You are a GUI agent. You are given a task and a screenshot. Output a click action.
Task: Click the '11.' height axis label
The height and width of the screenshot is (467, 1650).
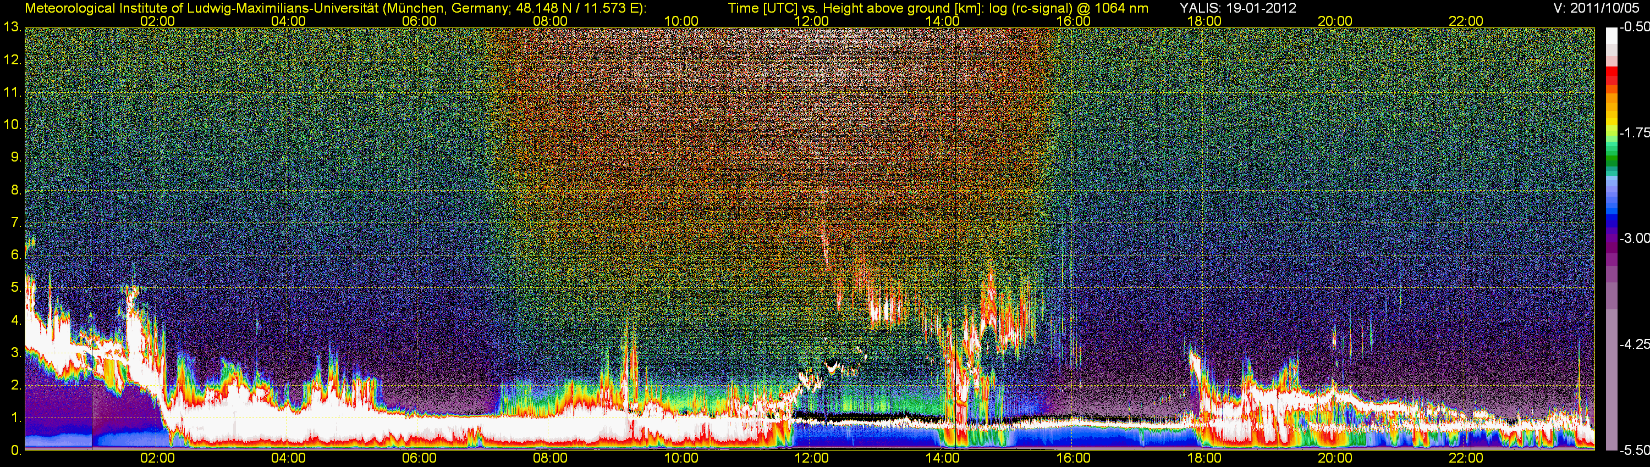(12, 93)
